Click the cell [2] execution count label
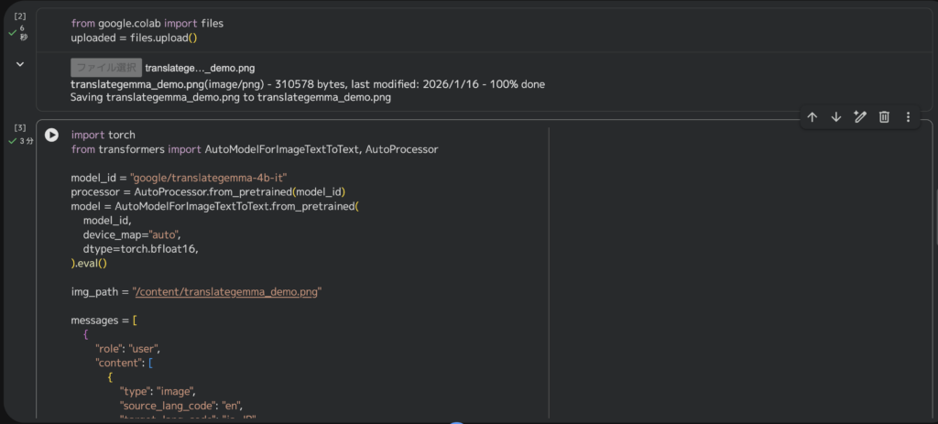The image size is (938, 424). (20, 16)
